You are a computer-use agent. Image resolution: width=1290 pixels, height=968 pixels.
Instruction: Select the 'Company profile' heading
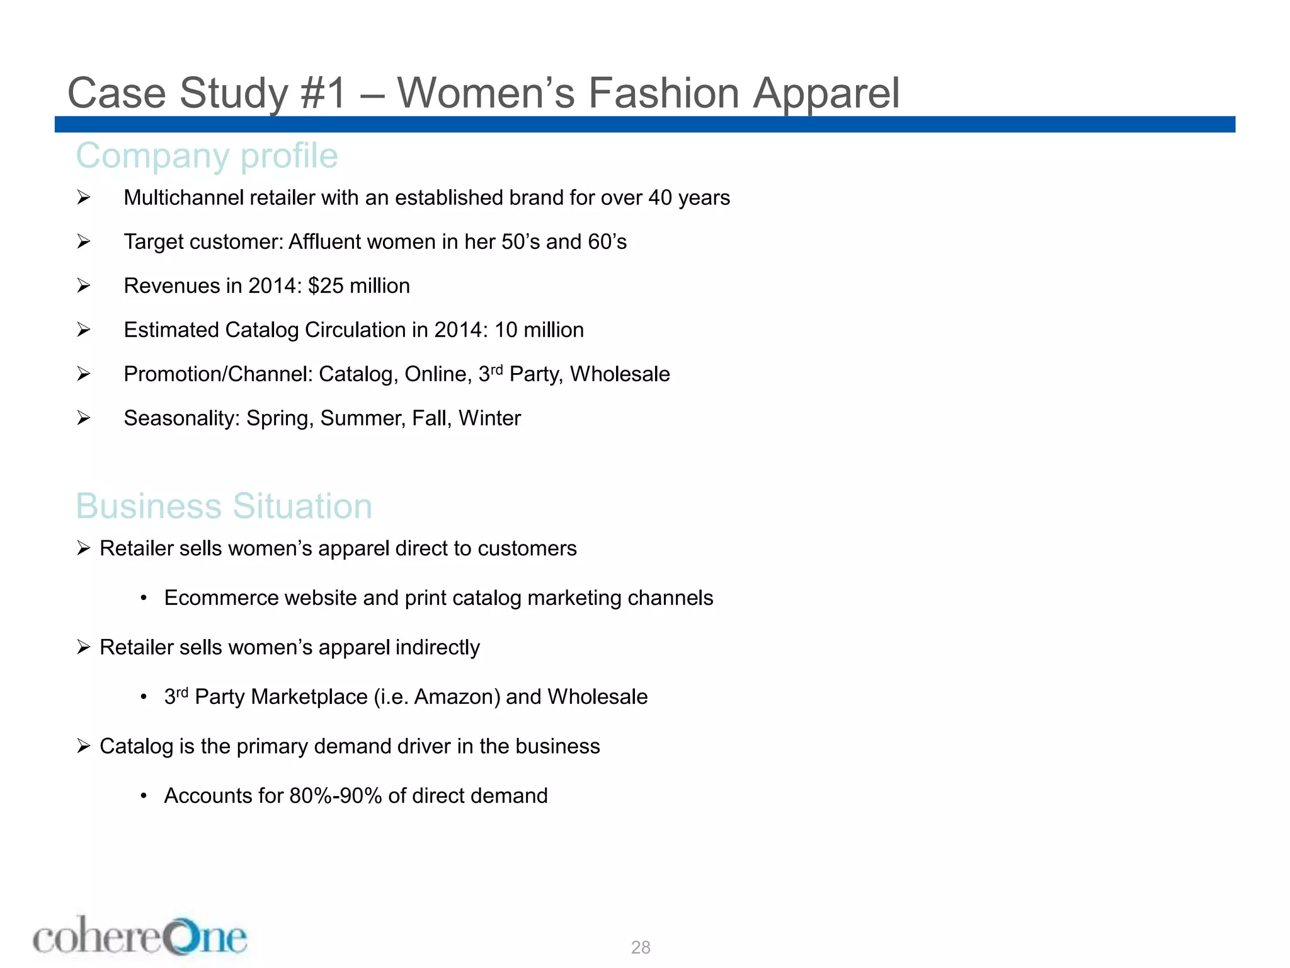click(x=207, y=156)
